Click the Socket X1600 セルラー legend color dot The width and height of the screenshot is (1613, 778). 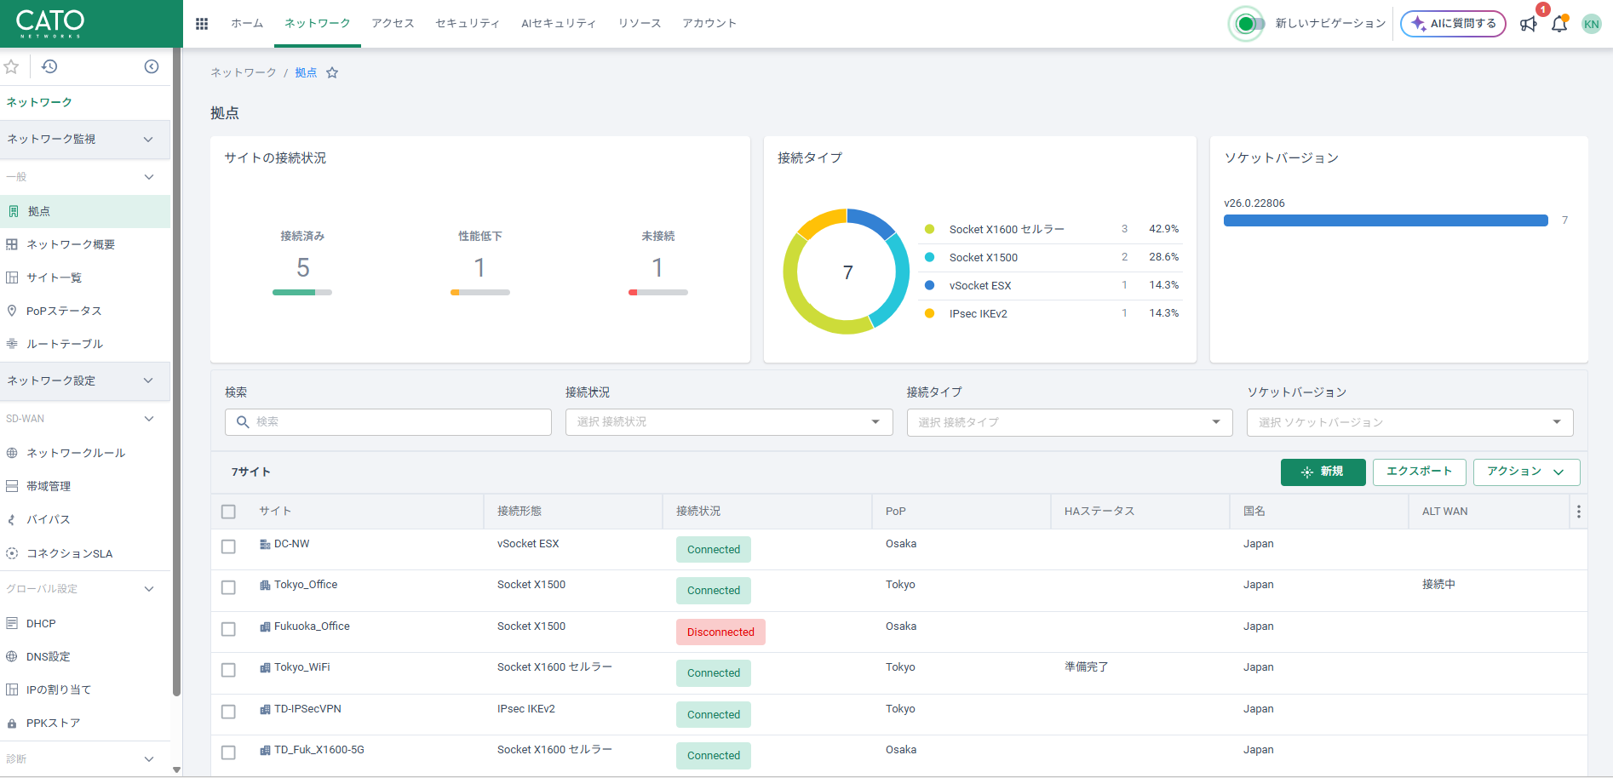pyautogui.click(x=929, y=229)
